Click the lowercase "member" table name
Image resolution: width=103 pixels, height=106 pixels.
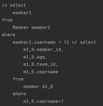coord(31,87)
